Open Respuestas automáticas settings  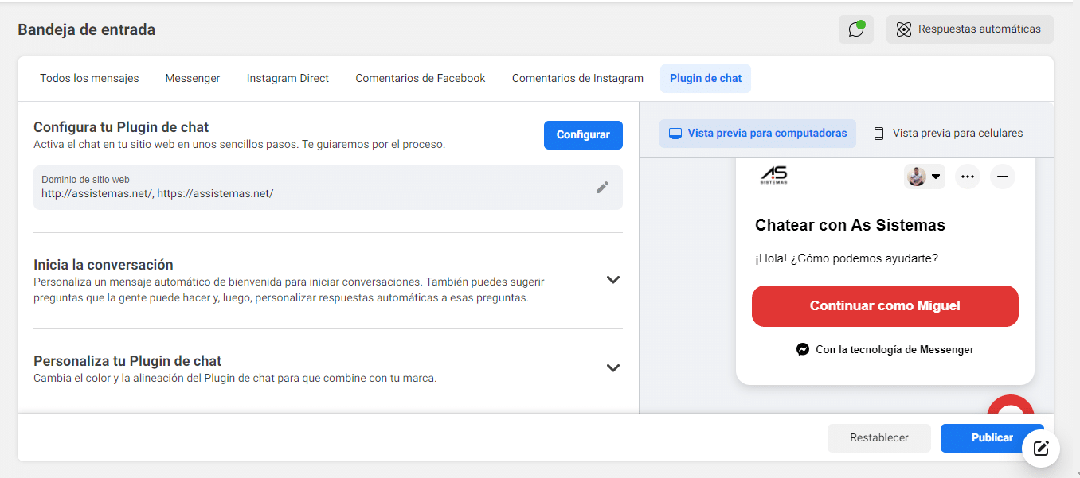(969, 29)
